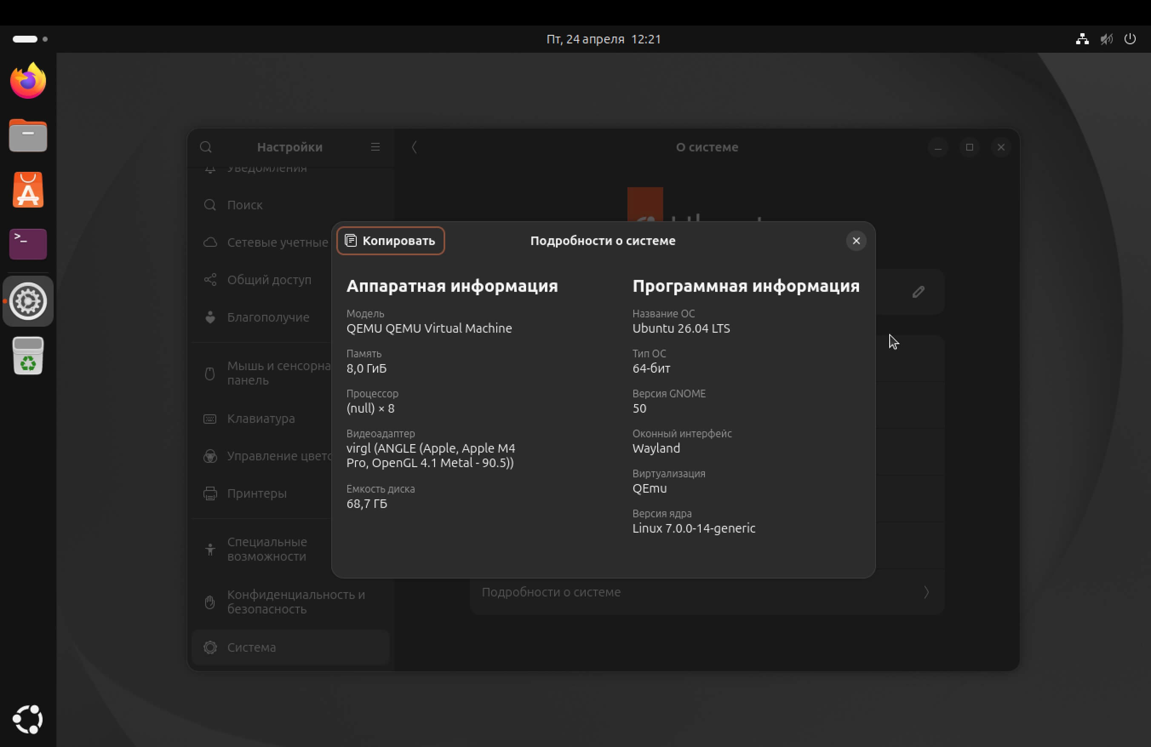Click the date and time in top bar
This screenshot has height=747, width=1151.
point(604,39)
